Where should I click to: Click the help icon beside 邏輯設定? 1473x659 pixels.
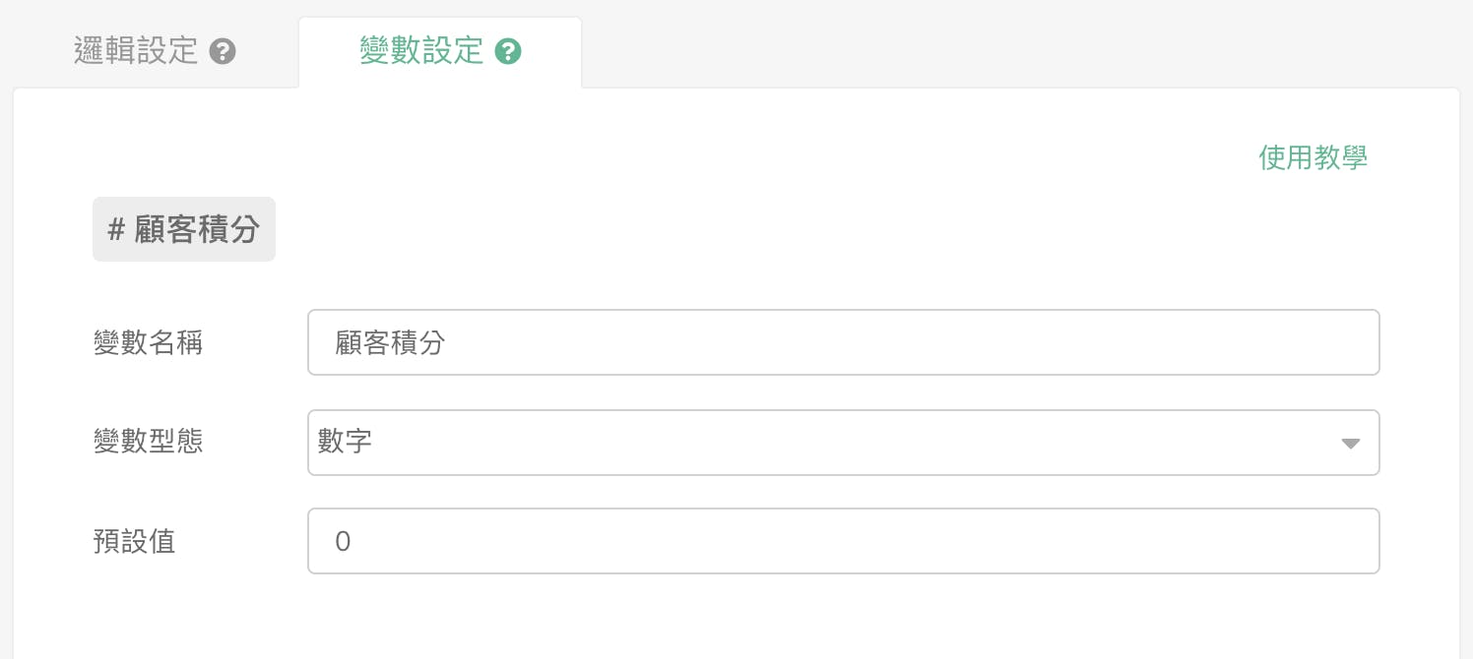pyautogui.click(x=224, y=51)
